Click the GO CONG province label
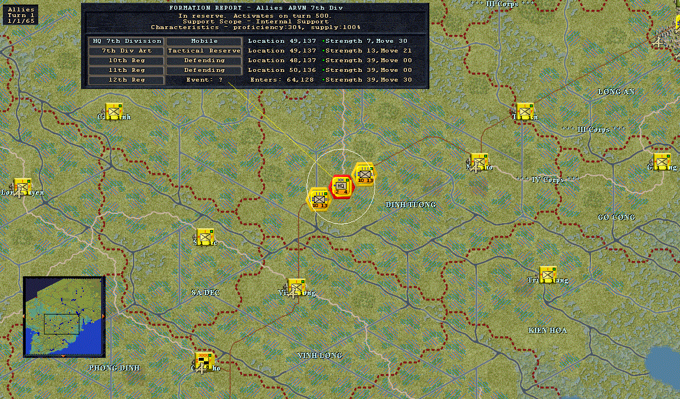 pyautogui.click(x=616, y=217)
